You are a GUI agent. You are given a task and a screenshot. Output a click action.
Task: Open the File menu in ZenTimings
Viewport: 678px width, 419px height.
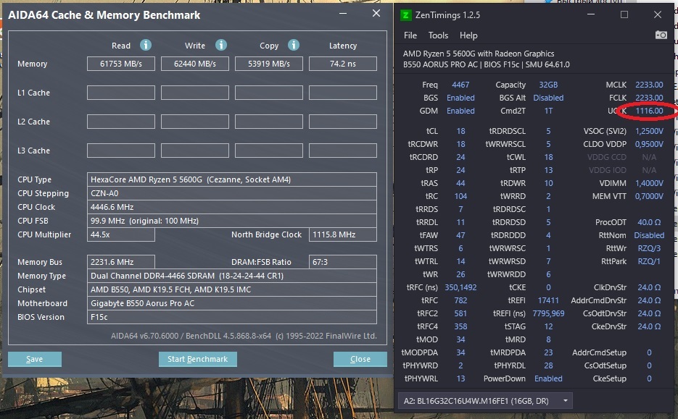tap(410, 35)
